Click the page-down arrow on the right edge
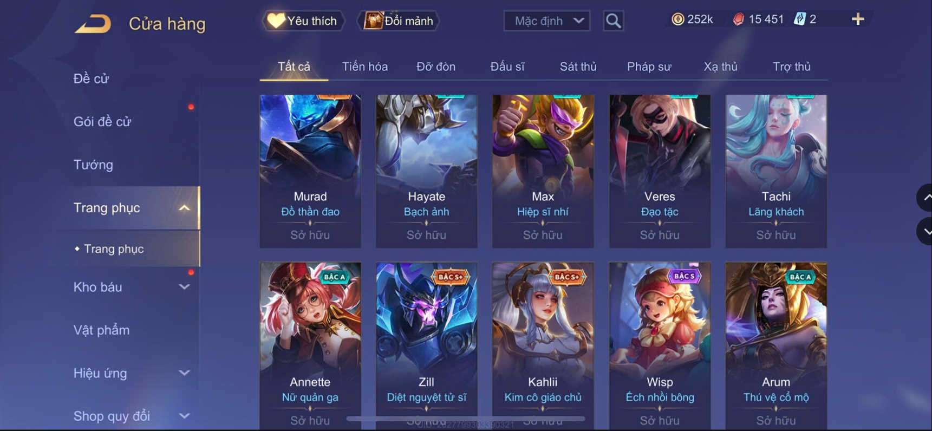This screenshot has width=932, height=431. click(925, 231)
